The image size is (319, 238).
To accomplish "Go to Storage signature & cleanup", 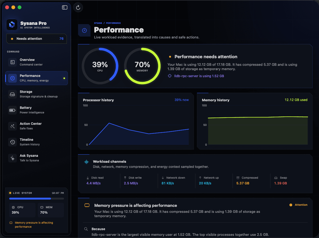I will click(37, 94).
